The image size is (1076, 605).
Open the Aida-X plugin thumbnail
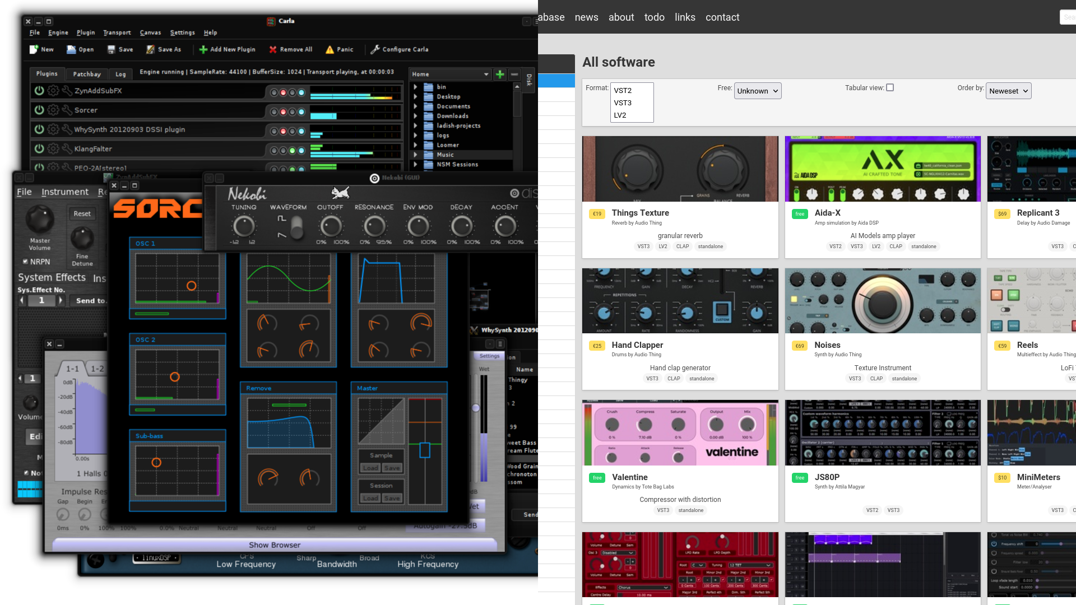883,169
